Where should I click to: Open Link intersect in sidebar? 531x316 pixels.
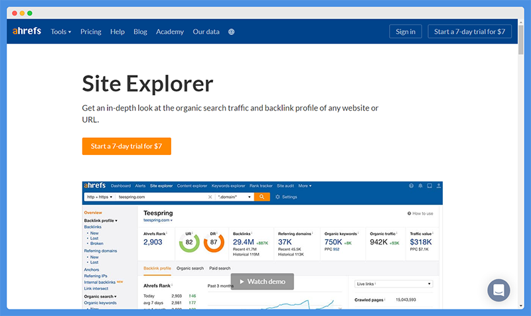[96, 289]
